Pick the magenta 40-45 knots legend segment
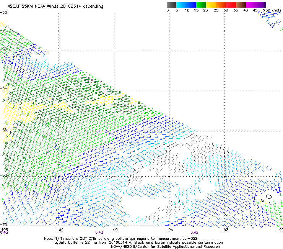 251,5
